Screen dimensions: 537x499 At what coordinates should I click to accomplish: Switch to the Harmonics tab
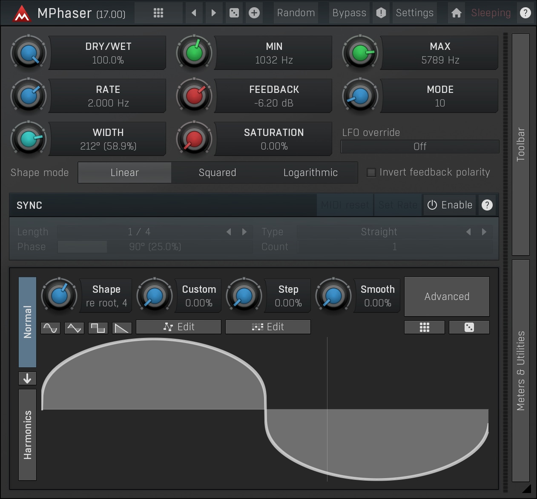click(x=28, y=435)
